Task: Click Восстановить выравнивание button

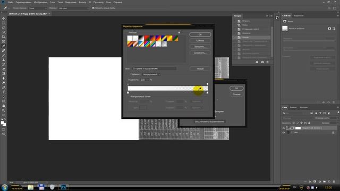Action: [209, 121]
